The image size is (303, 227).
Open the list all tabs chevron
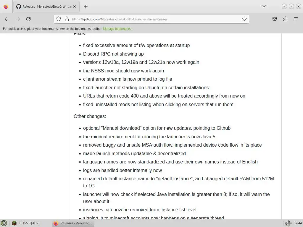264,7
